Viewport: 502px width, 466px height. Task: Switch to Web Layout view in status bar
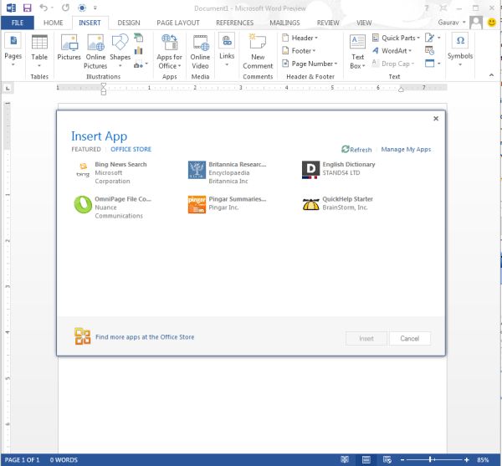coord(387,459)
